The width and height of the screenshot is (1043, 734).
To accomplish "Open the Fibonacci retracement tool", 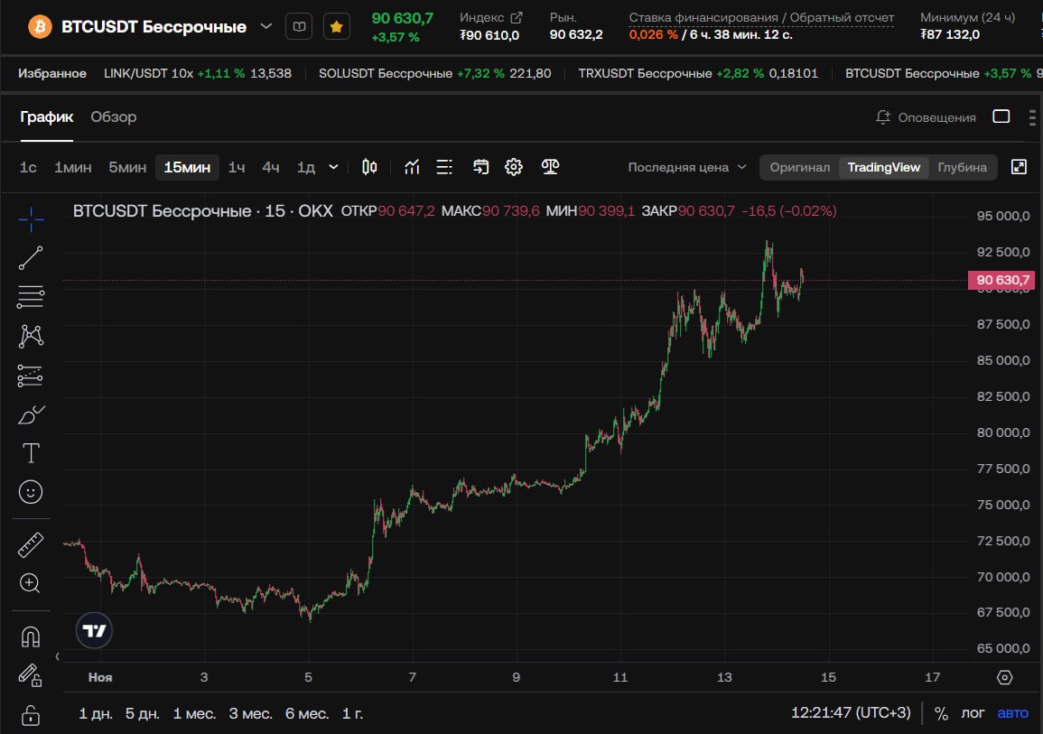I will 31,296.
